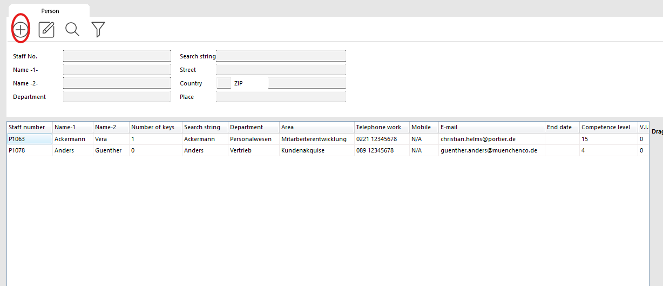
Task: Click area cell Kundenakquise
Action: [317, 150]
